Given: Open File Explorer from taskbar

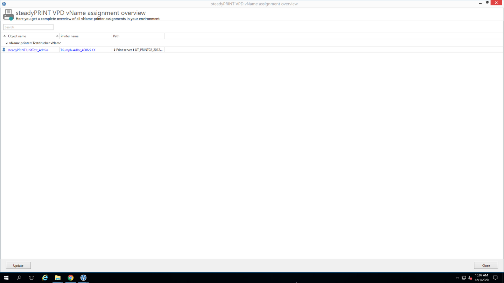Looking at the screenshot, I should (58, 278).
